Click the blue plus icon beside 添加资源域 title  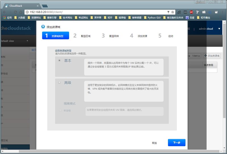pos(43,27)
